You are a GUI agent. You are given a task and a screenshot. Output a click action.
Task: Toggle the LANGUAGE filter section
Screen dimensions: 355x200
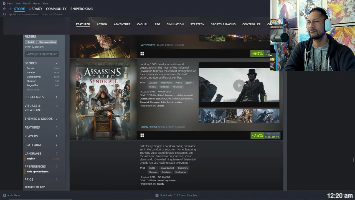42,153
